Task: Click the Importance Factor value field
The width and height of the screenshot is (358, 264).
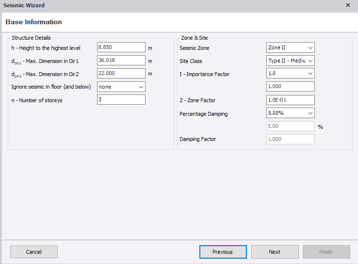Action: point(291,86)
